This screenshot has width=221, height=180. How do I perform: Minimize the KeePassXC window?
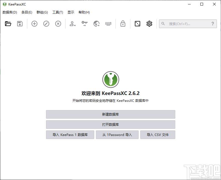click(189, 4)
